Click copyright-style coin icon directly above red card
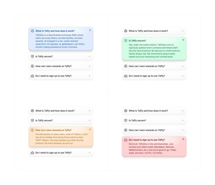Viewport: 215px width, 185px height. point(126,130)
